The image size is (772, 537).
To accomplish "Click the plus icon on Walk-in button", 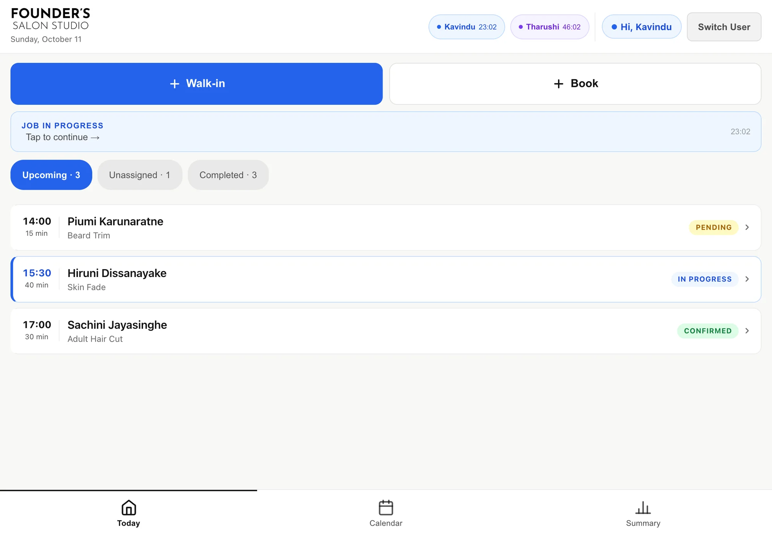I will pos(174,83).
